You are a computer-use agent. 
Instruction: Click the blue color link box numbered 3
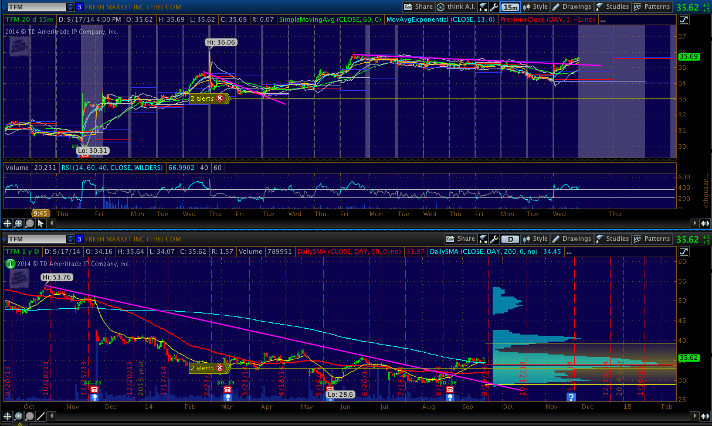coord(79,7)
